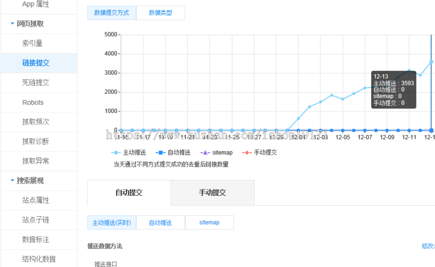Switch to the 数据类型 chart tab
The width and height of the screenshot is (435, 267).
(x=160, y=13)
